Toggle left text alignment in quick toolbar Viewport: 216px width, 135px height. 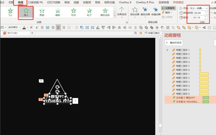tap(58, 28)
